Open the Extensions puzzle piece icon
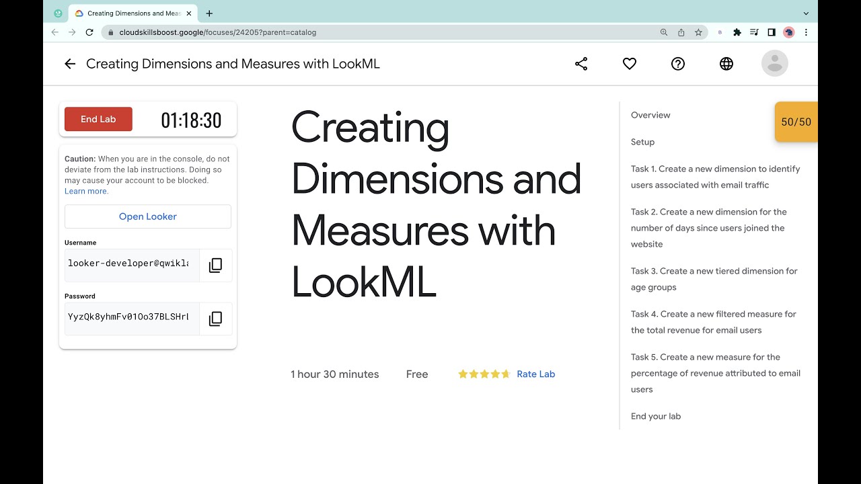Screen dimensions: 861x484 tap(737, 32)
